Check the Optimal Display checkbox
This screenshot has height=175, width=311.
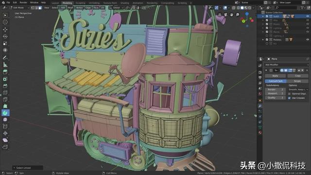[x=290, y=94]
